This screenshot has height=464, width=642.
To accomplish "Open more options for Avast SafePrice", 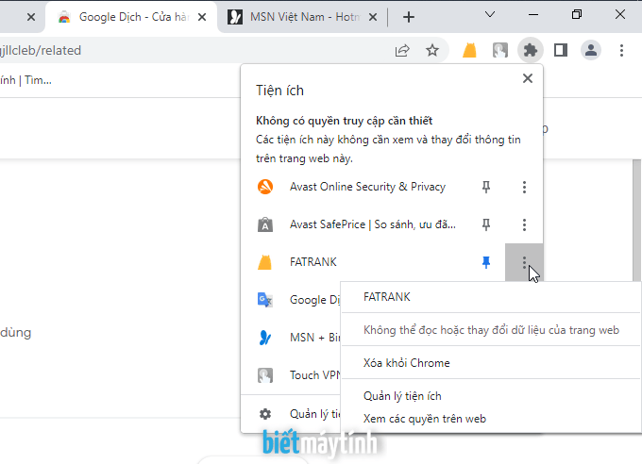I will coord(524,224).
